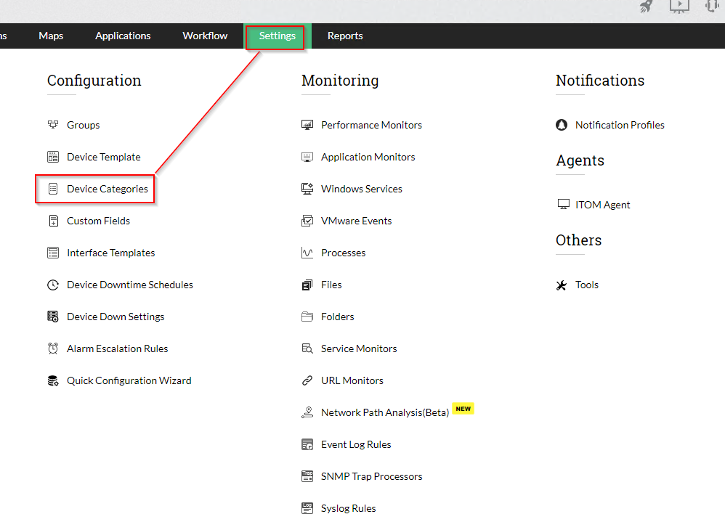Open Event Log Rules link
The width and height of the screenshot is (725, 522).
(x=356, y=444)
